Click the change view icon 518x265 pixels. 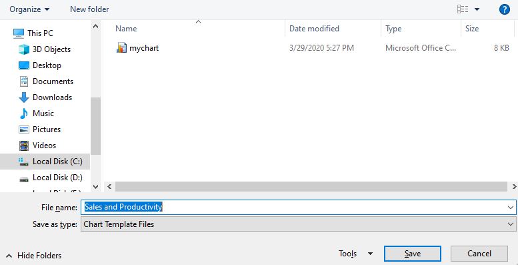click(463, 9)
